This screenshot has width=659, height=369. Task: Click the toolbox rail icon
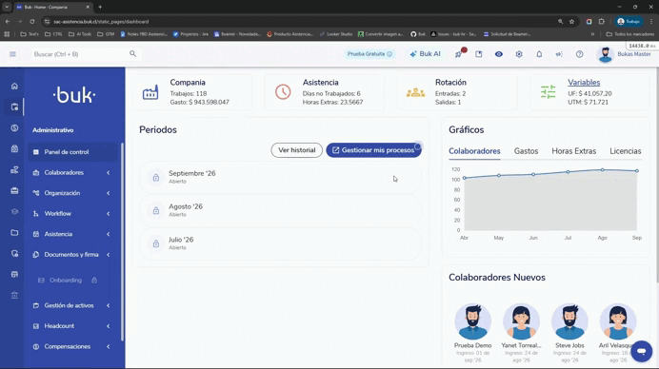pos(14,191)
